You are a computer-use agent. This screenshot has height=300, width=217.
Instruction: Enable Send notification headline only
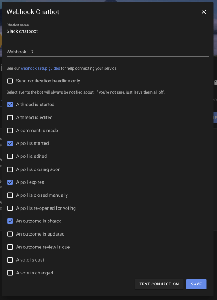coord(10,81)
